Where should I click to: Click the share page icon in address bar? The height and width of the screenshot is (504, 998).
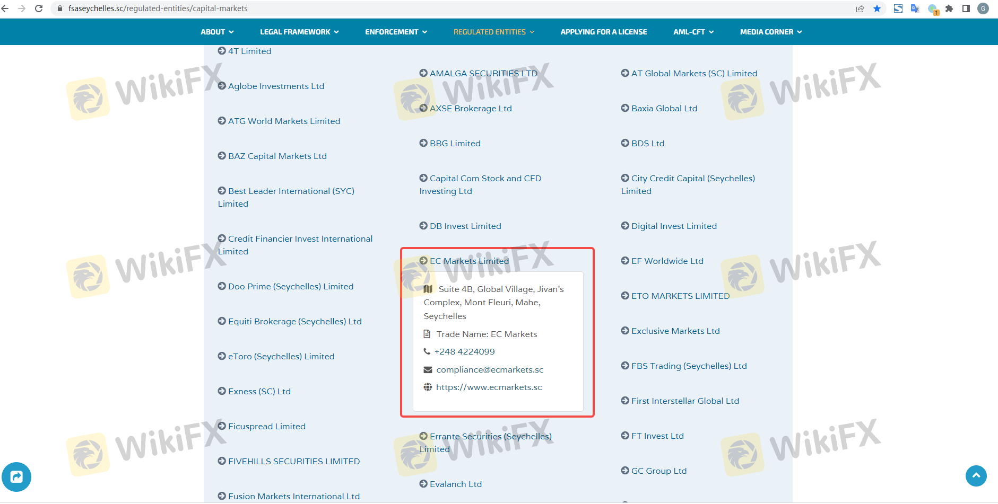860,8
